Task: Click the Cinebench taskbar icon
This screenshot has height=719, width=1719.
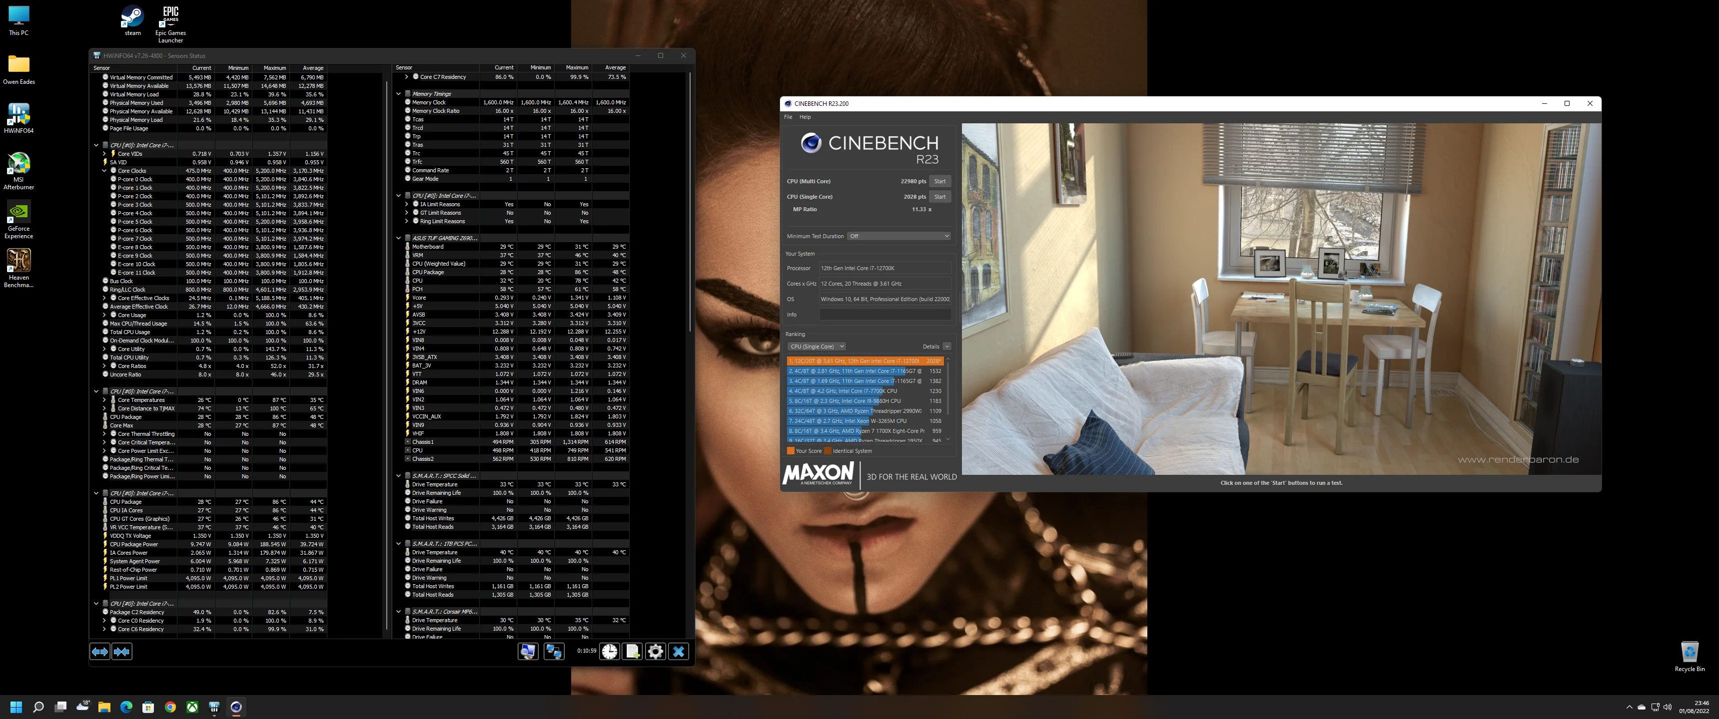Action: (x=235, y=707)
